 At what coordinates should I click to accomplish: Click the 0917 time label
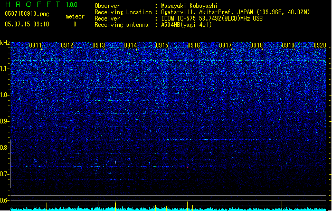coord(225,45)
